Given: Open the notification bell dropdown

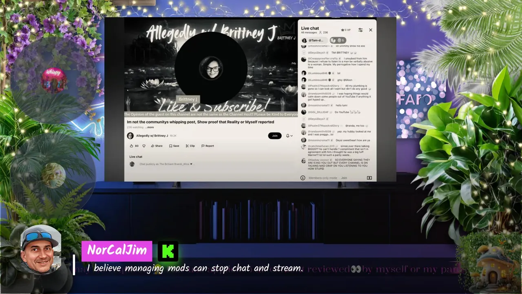Looking at the screenshot, I should tap(289, 136).
